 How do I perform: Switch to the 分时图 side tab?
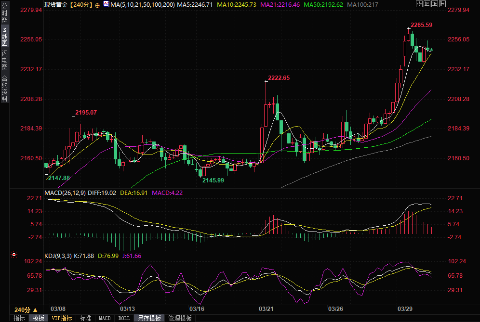point(4,14)
